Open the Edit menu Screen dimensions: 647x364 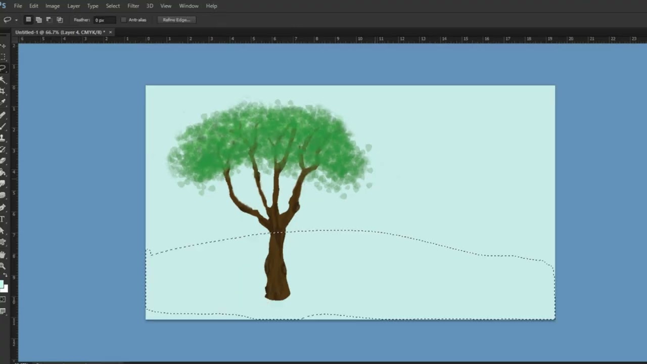(x=34, y=6)
